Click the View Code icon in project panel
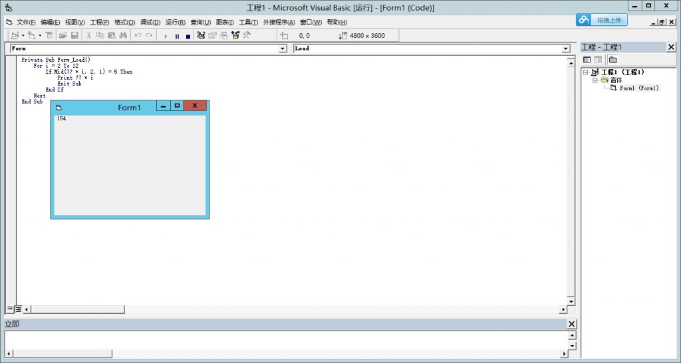 click(587, 60)
